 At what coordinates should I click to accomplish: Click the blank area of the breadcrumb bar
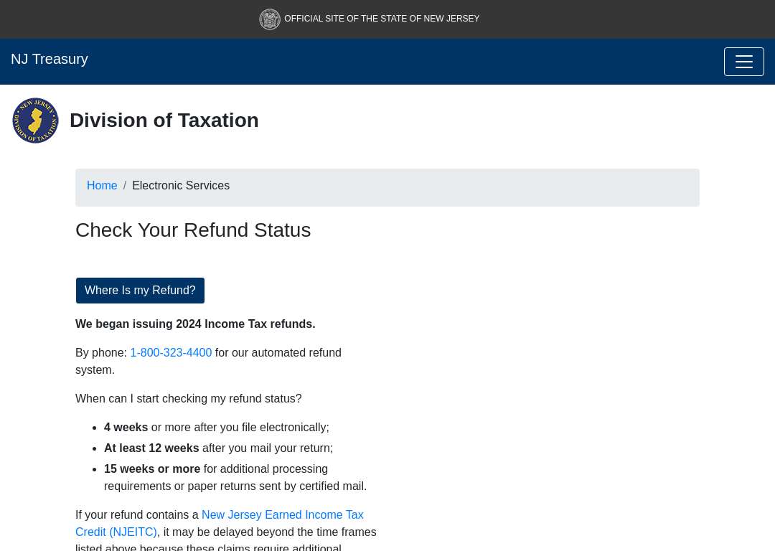tap(464, 188)
